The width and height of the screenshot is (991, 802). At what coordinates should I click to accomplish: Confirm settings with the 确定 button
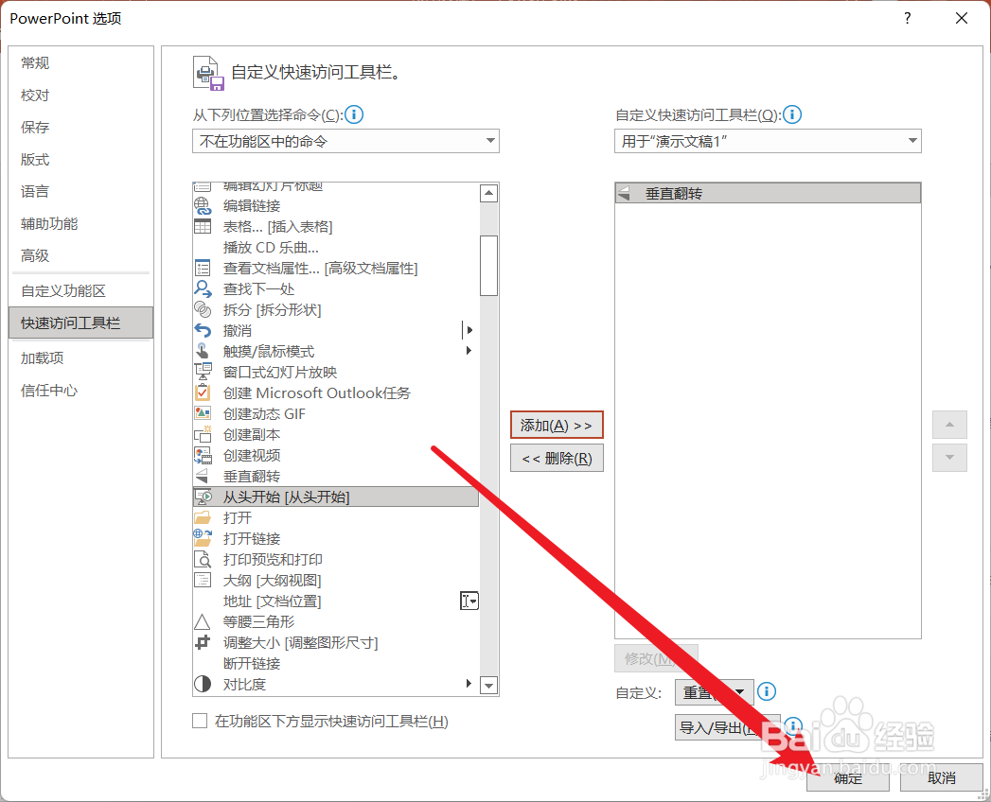(846, 778)
